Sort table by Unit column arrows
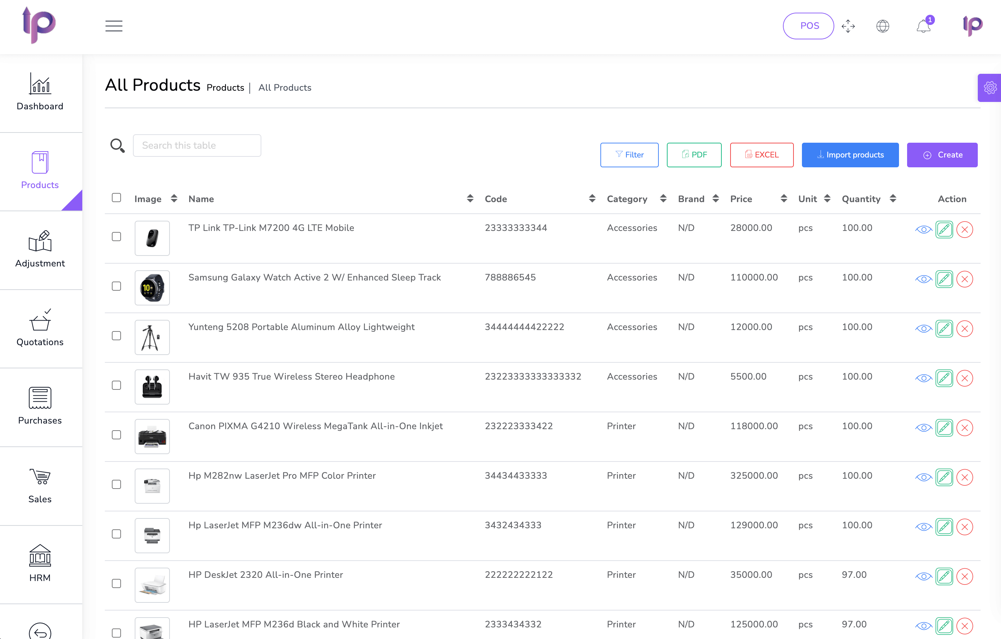Viewport: 1001px width, 639px height. pyautogui.click(x=827, y=198)
